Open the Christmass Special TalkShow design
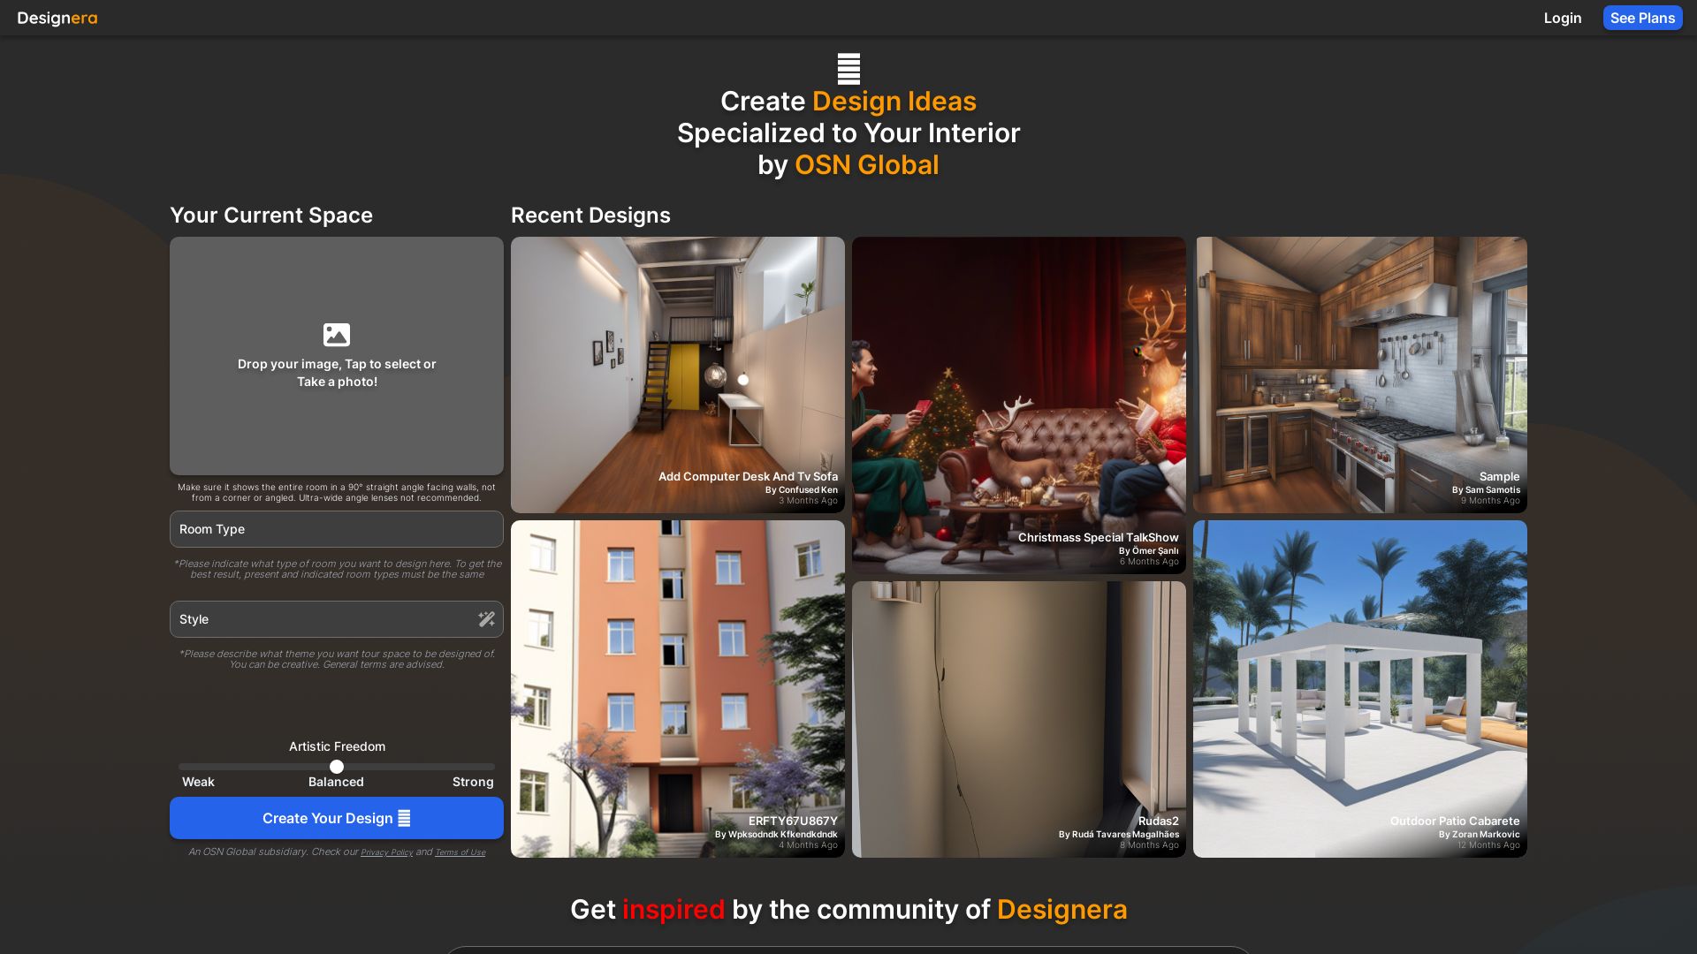 tap(1018, 405)
